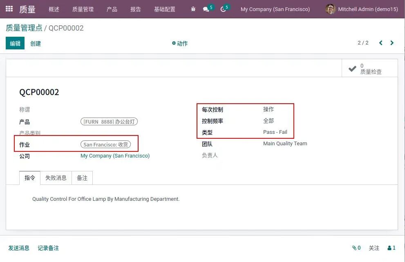Open the activities clock icon
Screen dimensions: 405x262
223,9
